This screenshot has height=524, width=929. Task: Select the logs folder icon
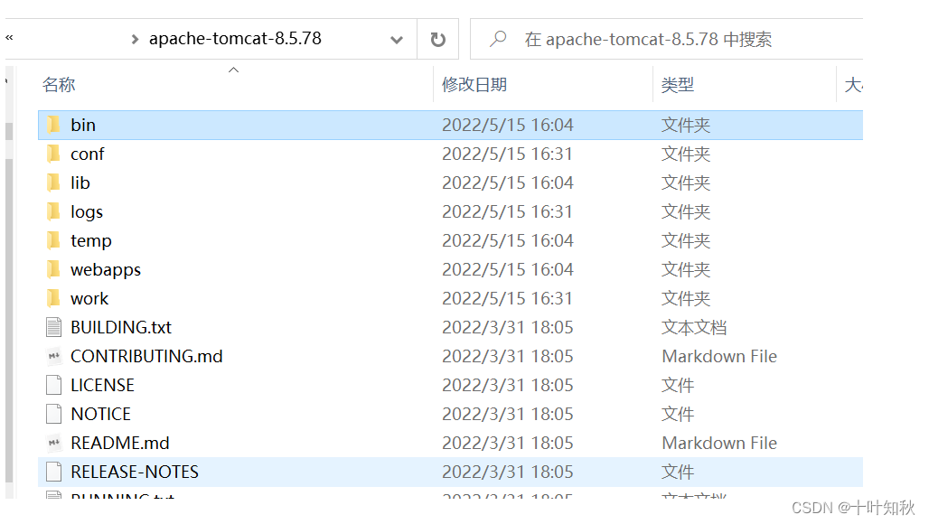click(x=53, y=211)
